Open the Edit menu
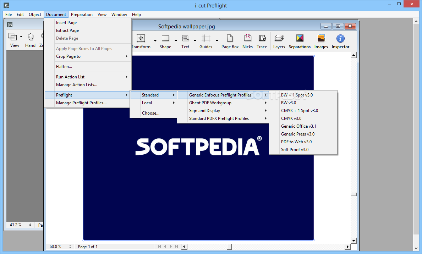 pyautogui.click(x=20, y=15)
